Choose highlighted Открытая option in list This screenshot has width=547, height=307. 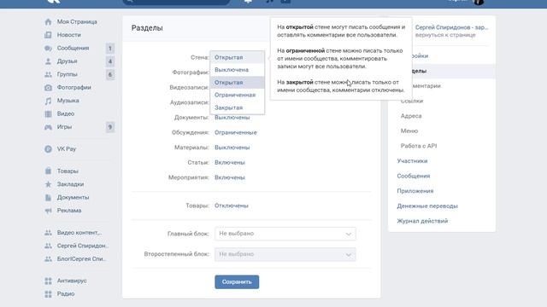point(238,83)
